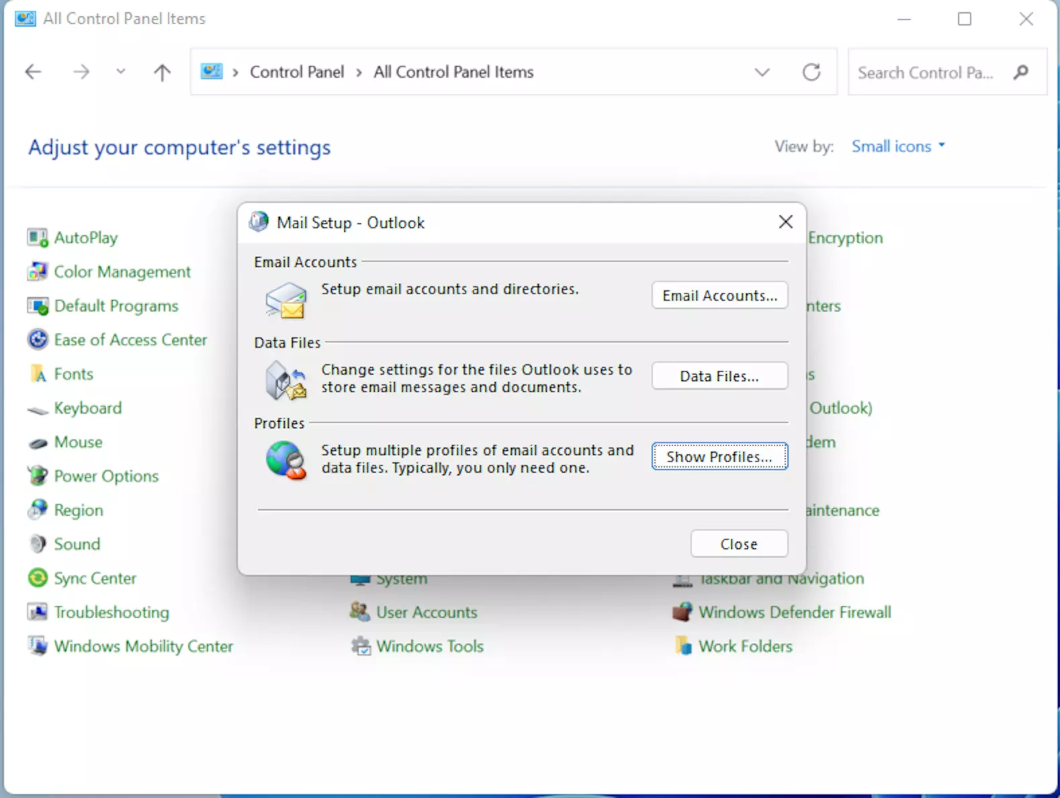The image size is (1060, 798).
Task: Click the search magnifier icon
Action: [1021, 72]
